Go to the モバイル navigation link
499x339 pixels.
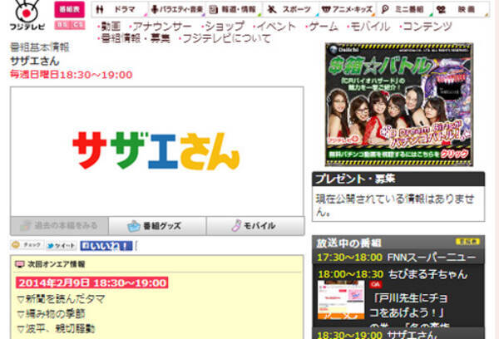pyautogui.click(x=370, y=27)
